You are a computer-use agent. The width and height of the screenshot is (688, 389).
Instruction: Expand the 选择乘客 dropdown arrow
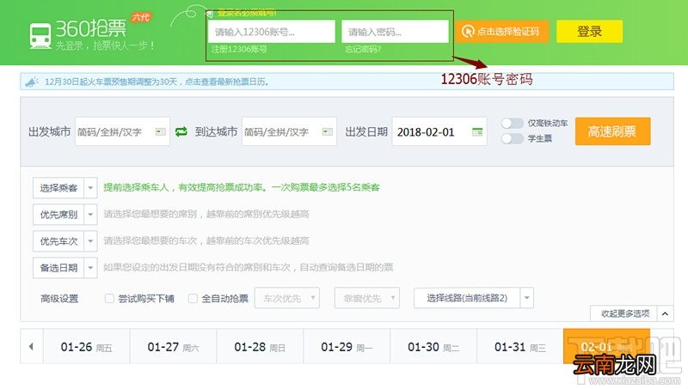click(90, 188)
